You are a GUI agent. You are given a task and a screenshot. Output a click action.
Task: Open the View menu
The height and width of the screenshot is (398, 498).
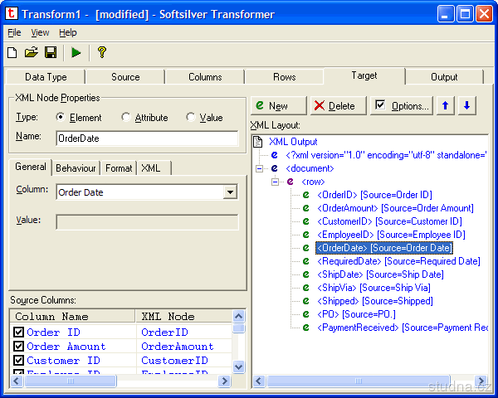pos(40,32)
